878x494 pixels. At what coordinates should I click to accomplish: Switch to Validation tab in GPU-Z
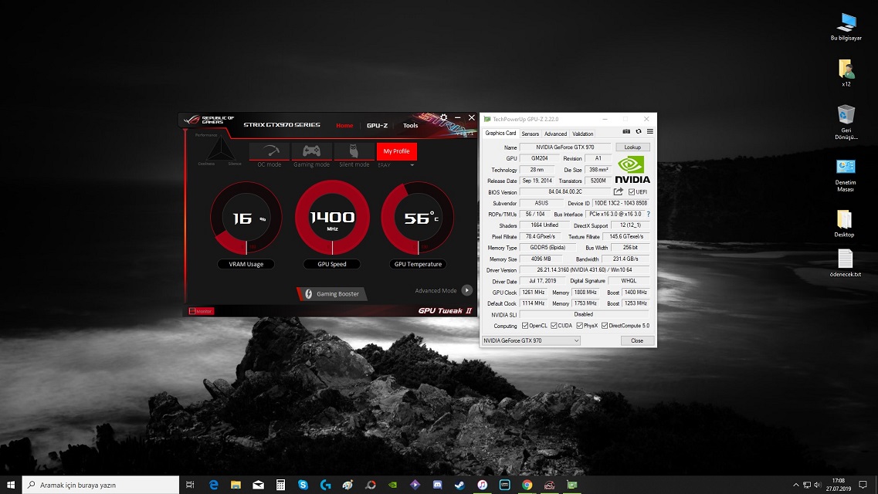(x=583, y=134)
